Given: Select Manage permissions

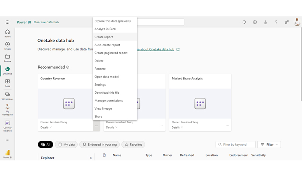Looking at the screenshot, I should (115, 101).
